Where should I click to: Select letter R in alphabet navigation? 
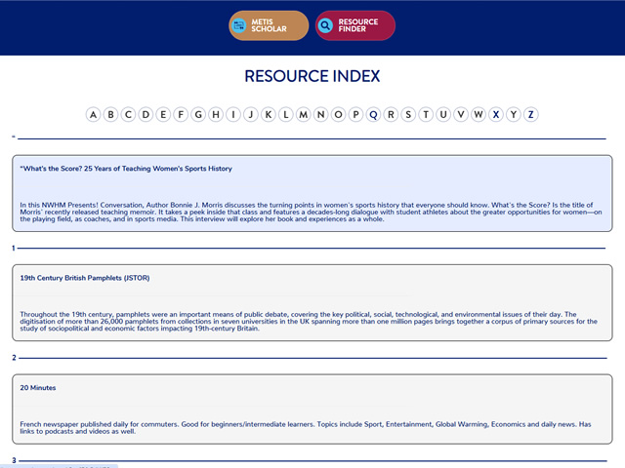392,115
